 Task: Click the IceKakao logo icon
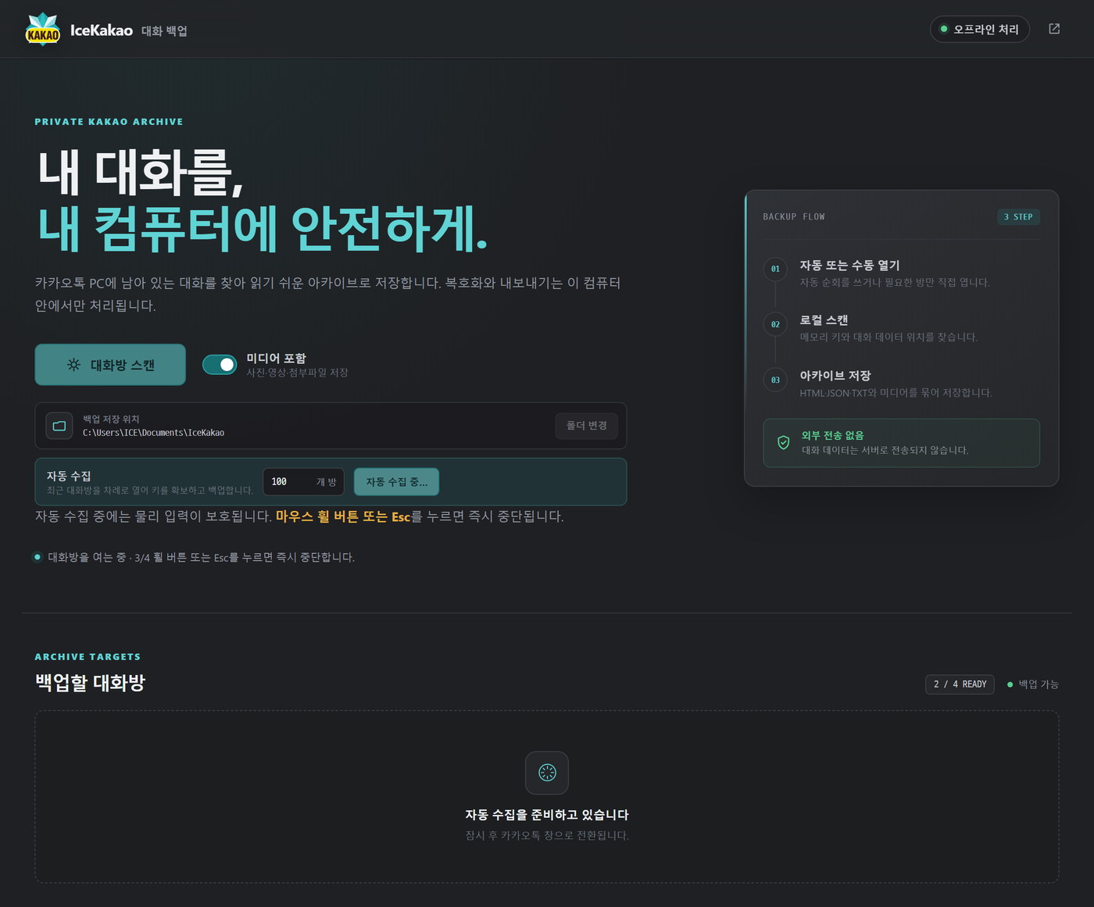[x=43, y=30]
